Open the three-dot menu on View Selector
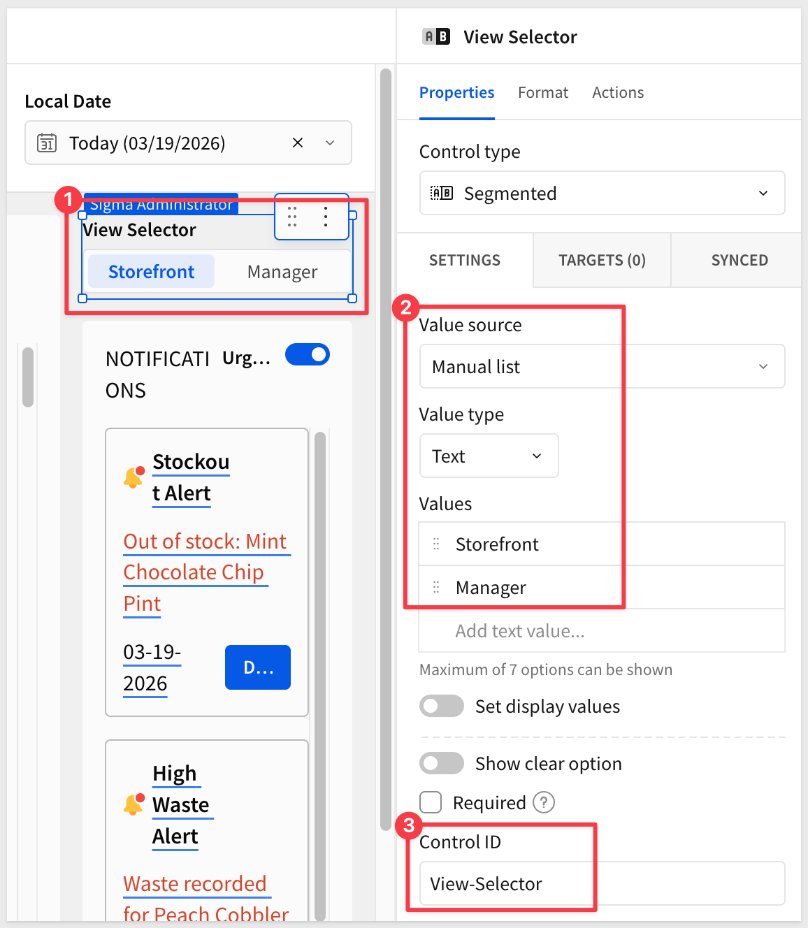808x928 pixels. pos(326,217)
